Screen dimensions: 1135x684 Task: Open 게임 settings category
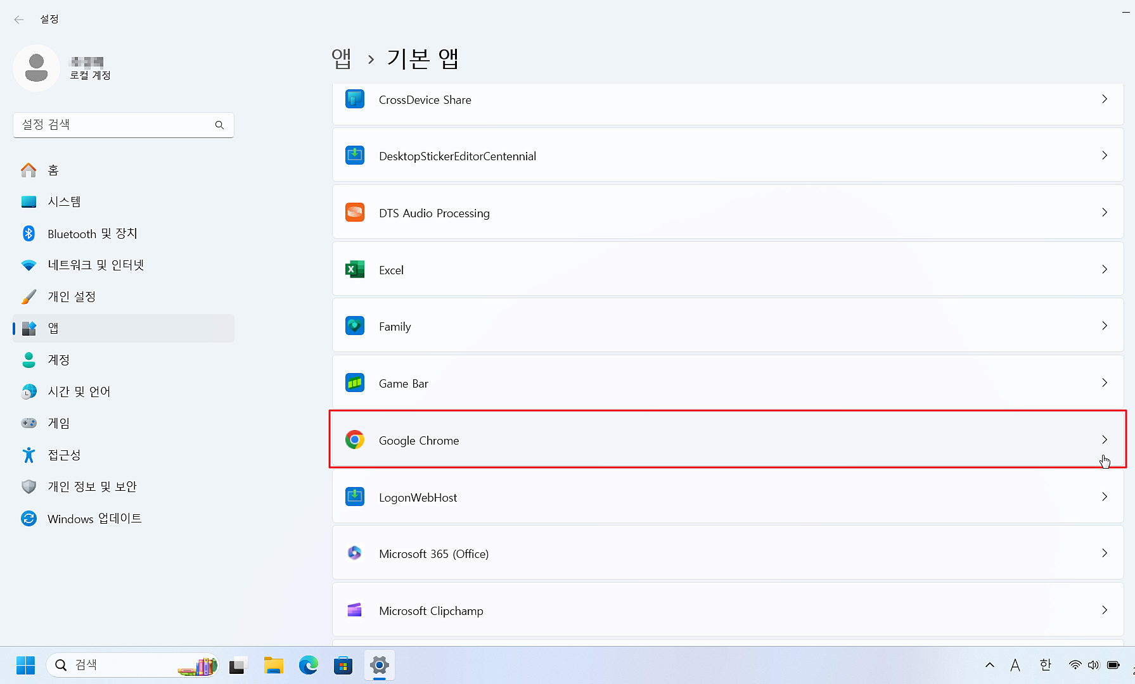(x=124, y=423)
